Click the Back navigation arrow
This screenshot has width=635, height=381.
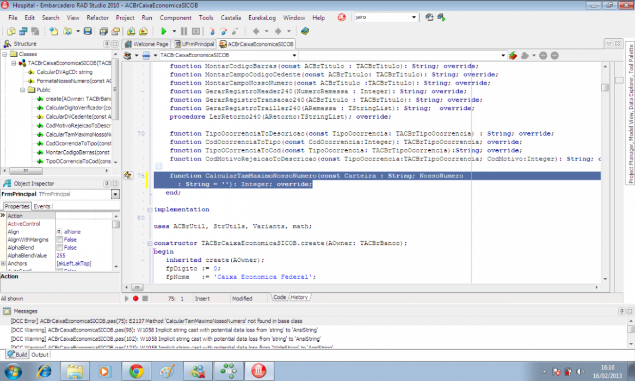pyautogui.click(x=256, y=31)
